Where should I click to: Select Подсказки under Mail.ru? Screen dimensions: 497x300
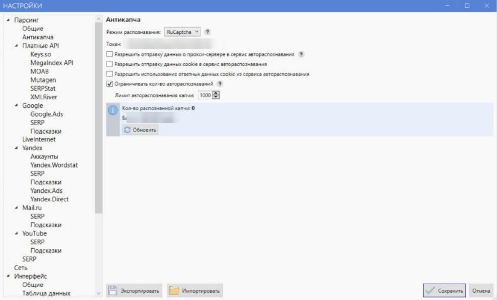coord(46,225)
